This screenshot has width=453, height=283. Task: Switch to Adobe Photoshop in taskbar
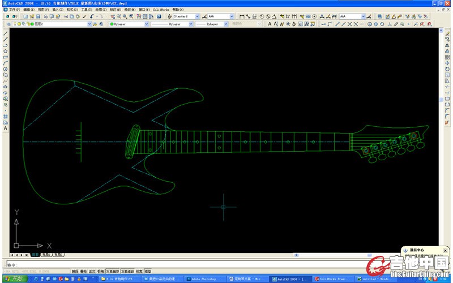[x=204, y=279]
